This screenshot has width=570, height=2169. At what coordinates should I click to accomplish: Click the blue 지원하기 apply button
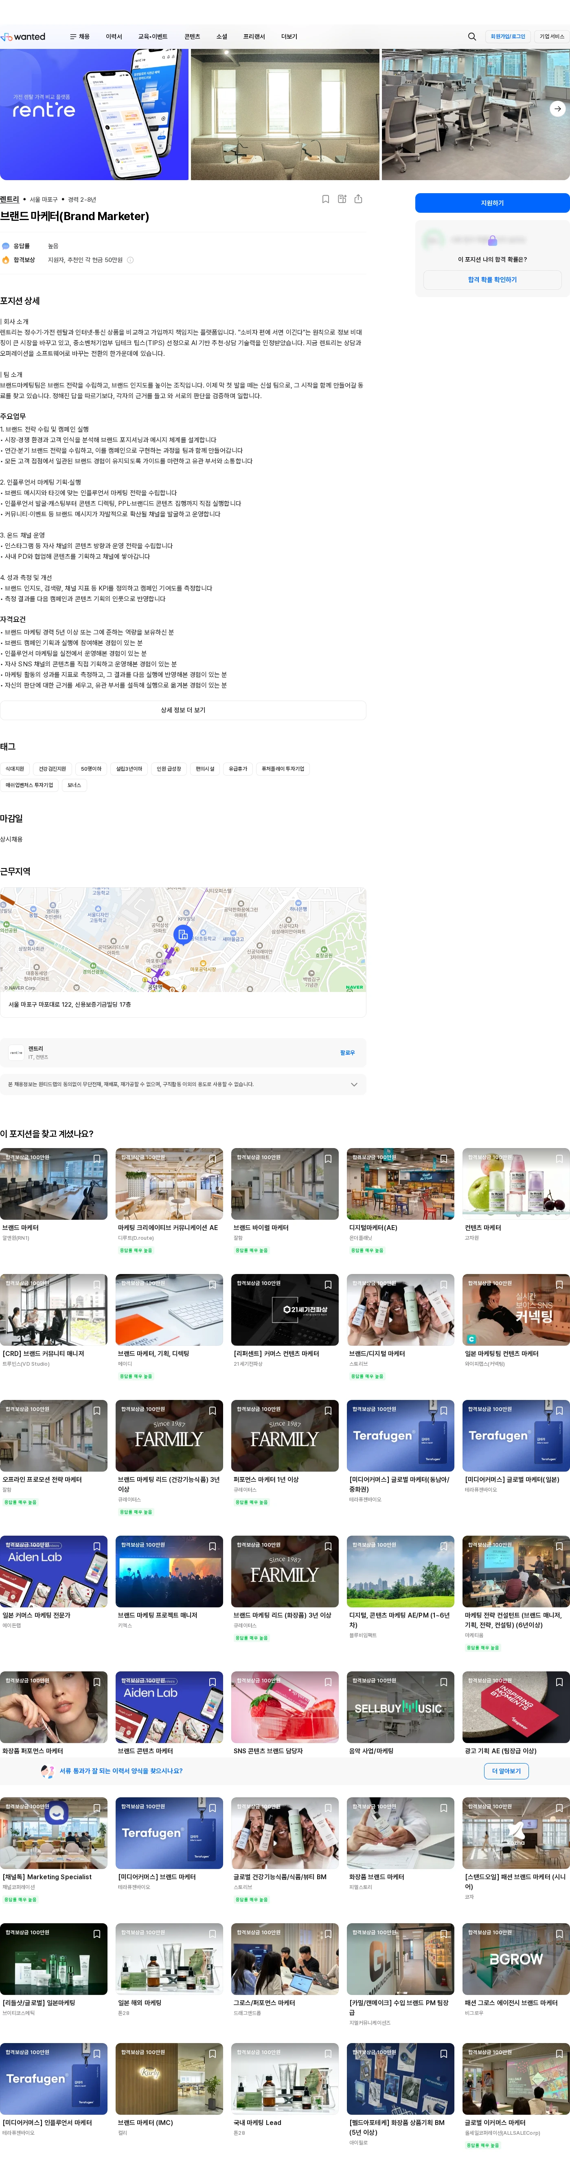point(492,203)
